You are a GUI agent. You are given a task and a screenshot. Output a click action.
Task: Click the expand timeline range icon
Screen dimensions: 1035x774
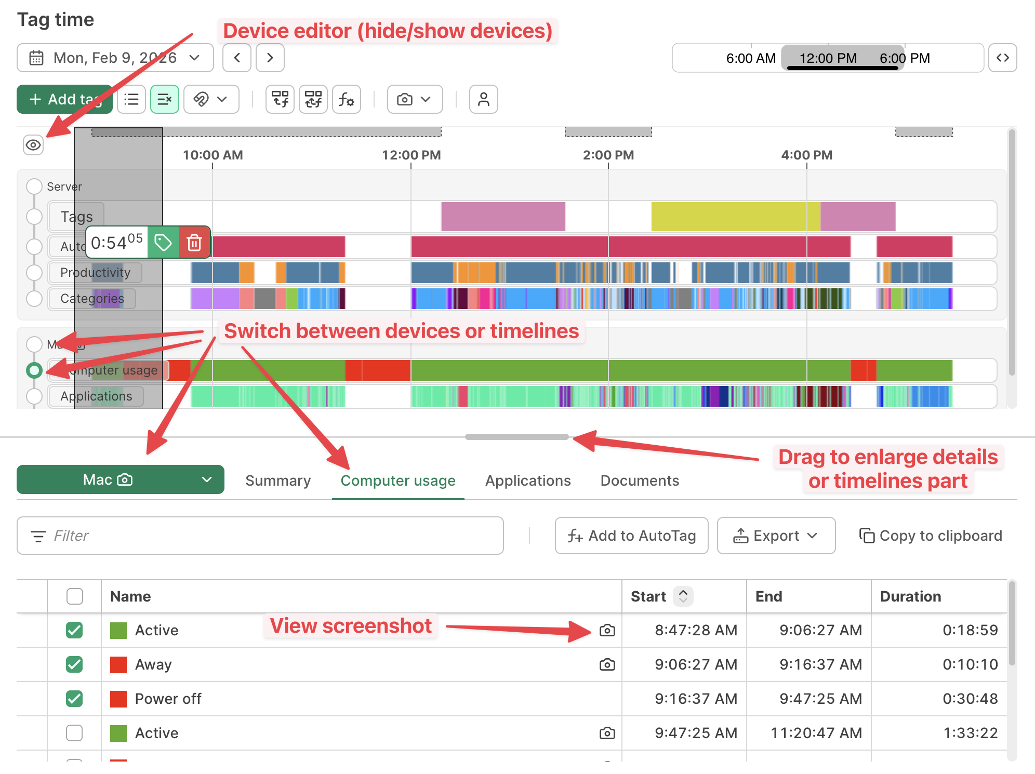[x=1002, y=58]
